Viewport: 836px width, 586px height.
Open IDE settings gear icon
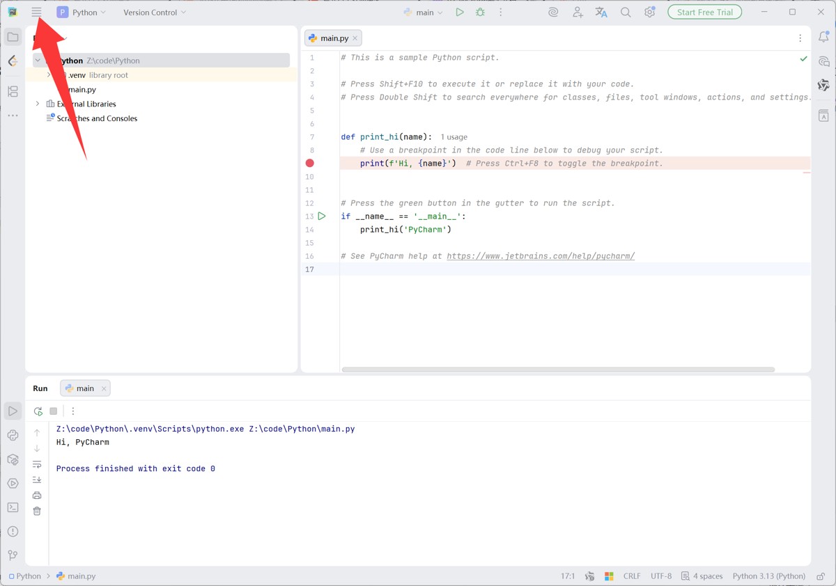[649, 13]
